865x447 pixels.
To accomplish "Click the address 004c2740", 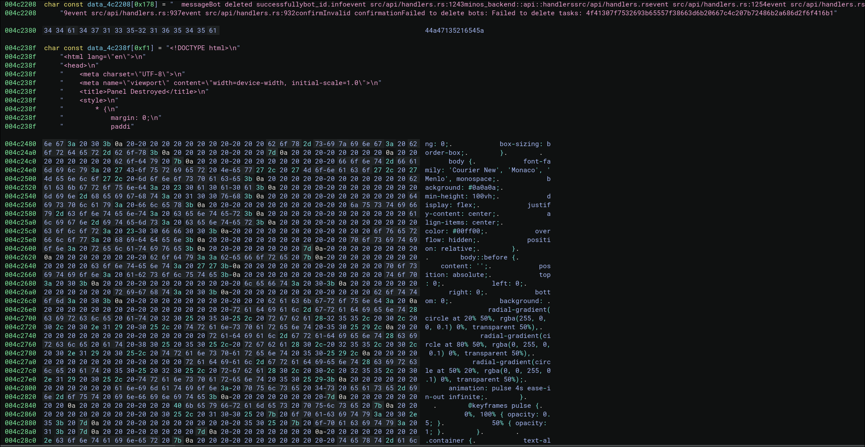I will [21, 336].
